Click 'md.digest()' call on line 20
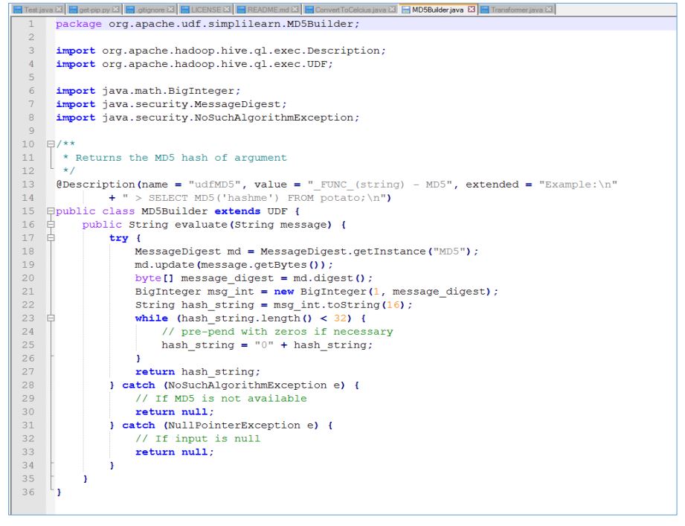Viewport: 685px width, 526px height. click(x=329, y=278)
